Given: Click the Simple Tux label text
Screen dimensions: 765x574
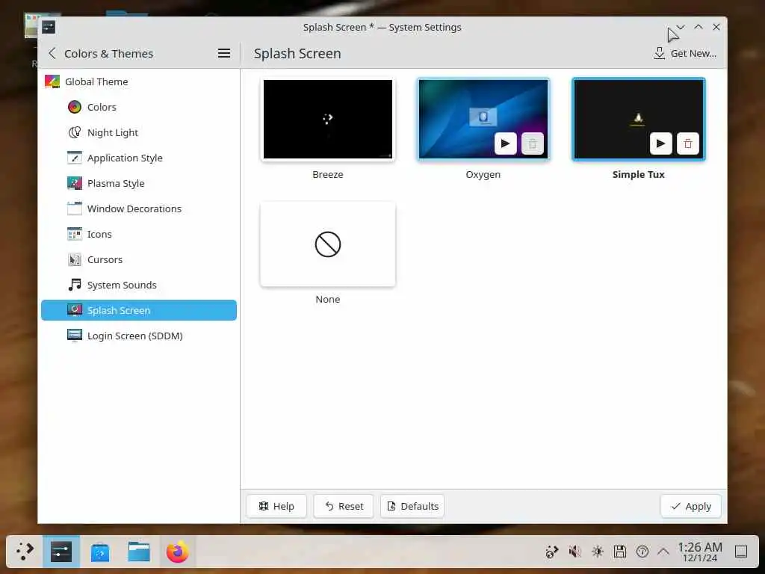Looking at the screenshot, I should coord(638,174).
